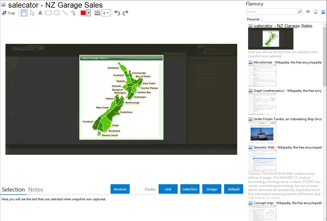Open the Concept map snapshot thumbnail
Viewport: 327px width, 221px height.
[262, 213]
